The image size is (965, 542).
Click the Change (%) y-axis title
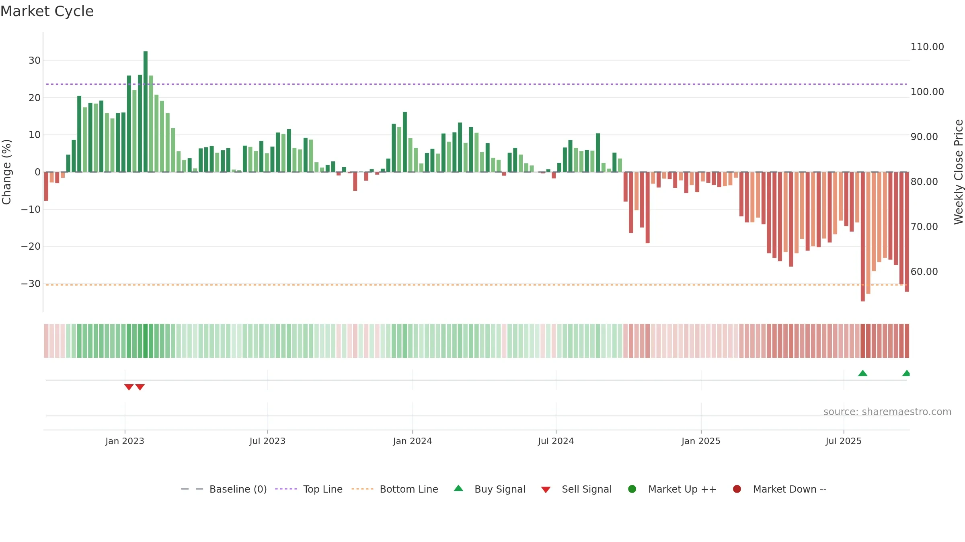click(6, 172)
